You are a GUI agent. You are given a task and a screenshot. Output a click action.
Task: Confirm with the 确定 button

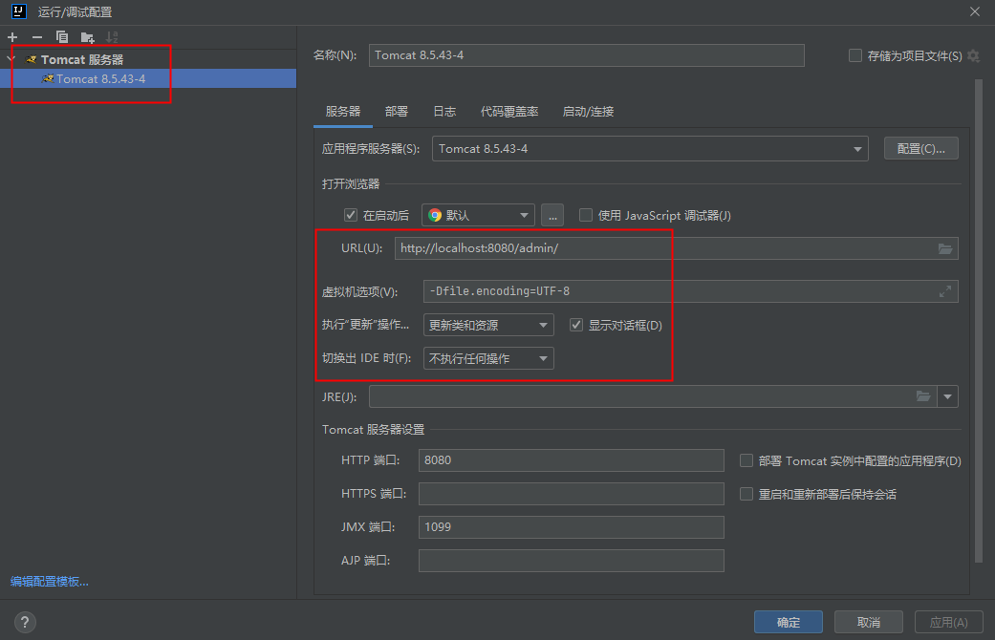click(x=789, y=622)
